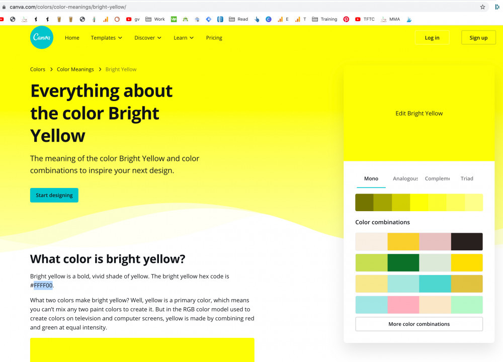Expand the Templates dropdown

(107, 38)
